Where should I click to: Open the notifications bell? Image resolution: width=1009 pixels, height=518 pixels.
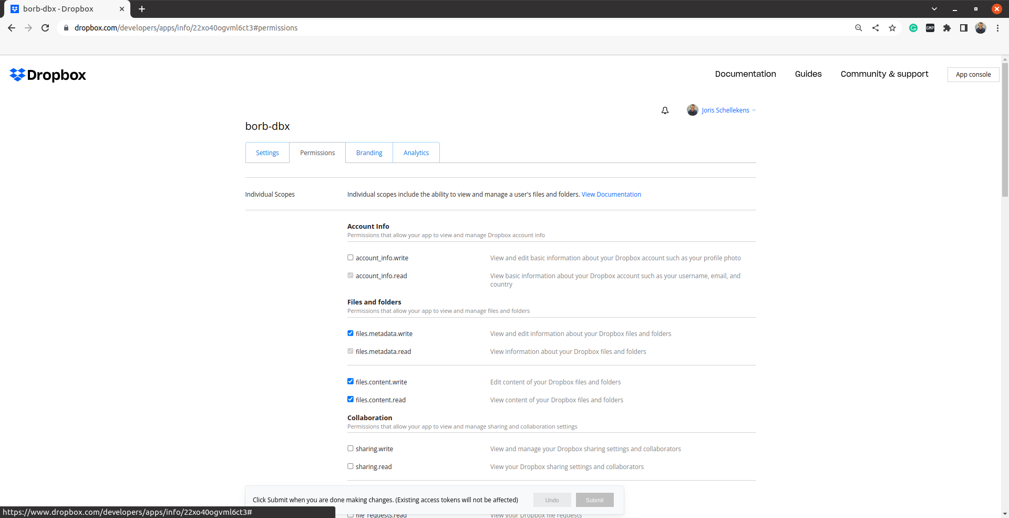[665, 110]
